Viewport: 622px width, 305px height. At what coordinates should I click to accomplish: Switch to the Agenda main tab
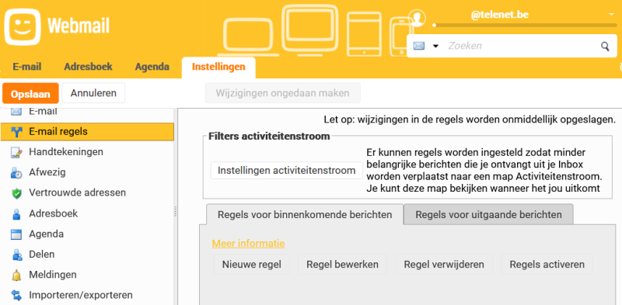pyautogui.click(x=152, y=67)
